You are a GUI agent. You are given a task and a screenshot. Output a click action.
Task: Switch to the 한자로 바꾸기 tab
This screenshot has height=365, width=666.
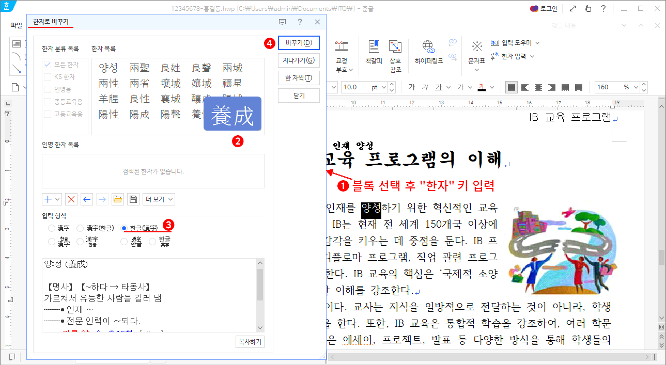(x=50, y=23)
